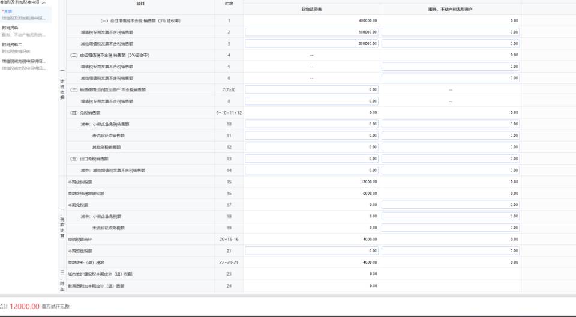Click row 7 goods column input field
This screenshot has width=576, height=317.
(x=312, y=89)
